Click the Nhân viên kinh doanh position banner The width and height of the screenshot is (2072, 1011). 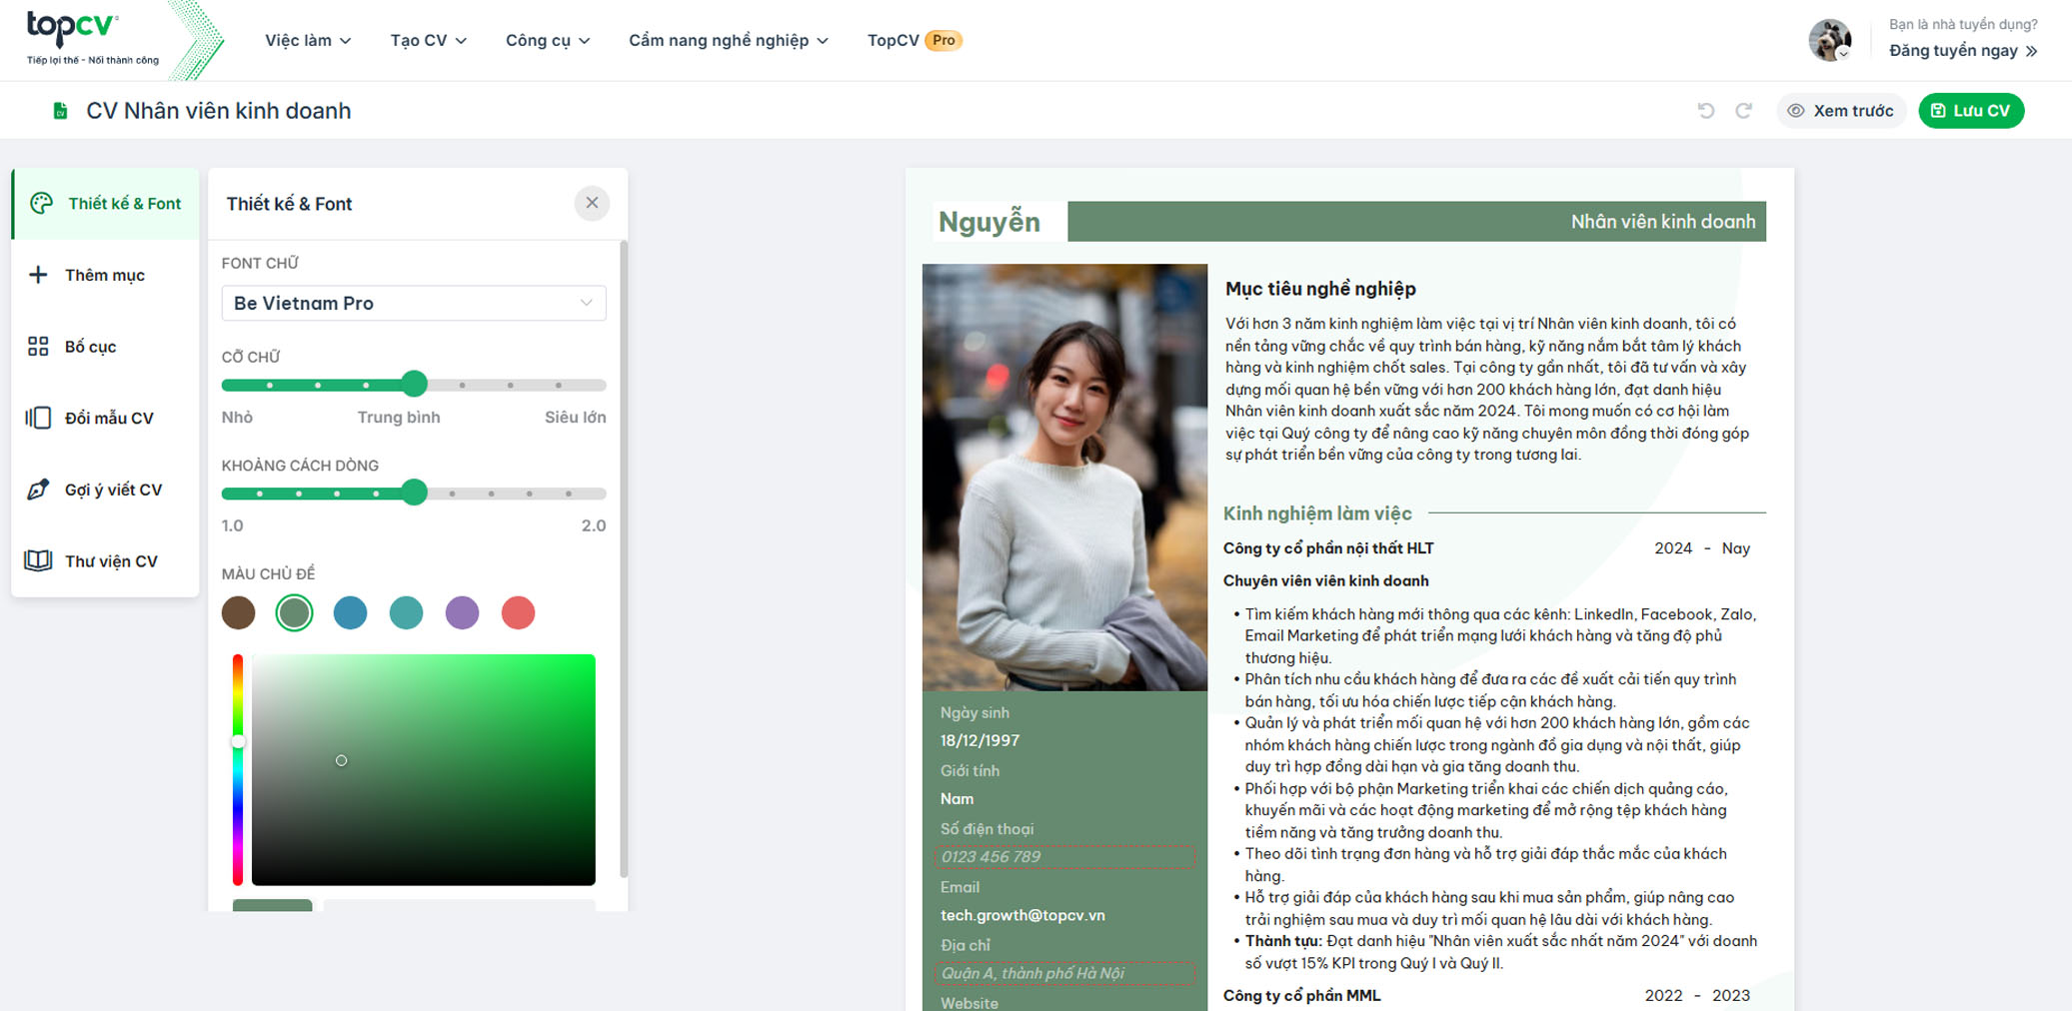[1416, 222]
